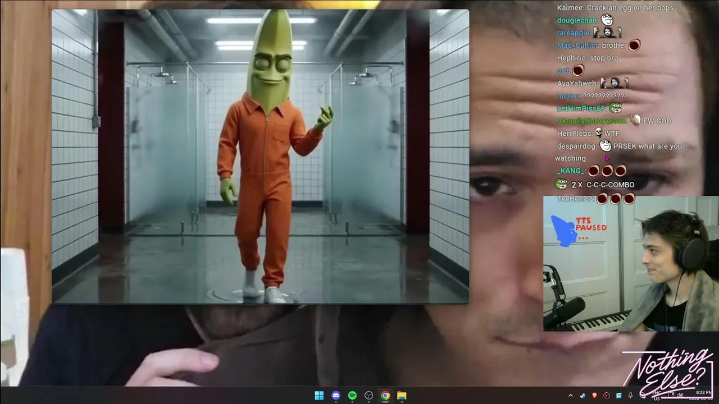Click the skull emote beside HerrPlebs
This screenshot has width=719, height=404.
pos(598,133)
